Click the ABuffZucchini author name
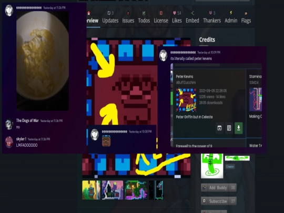Screen dimensions: 284x213 coord(186,83)
